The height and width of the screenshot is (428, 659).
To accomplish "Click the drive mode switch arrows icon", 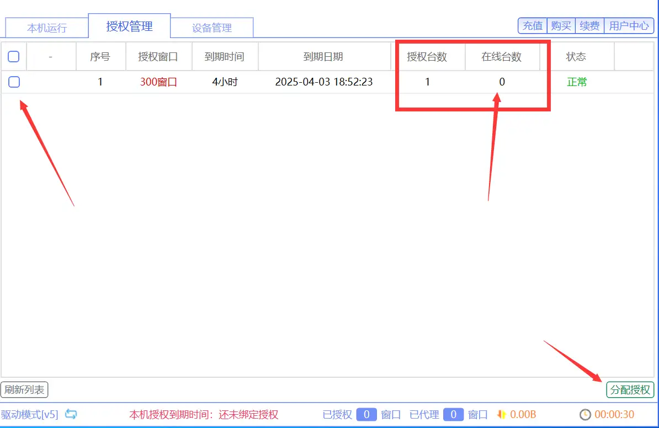I will point(71,414).
